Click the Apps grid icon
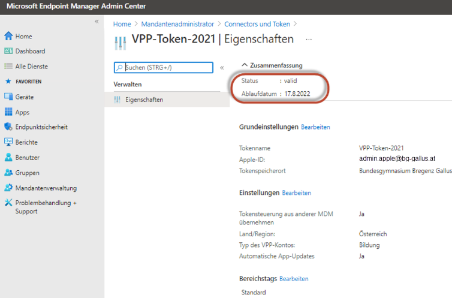Viewport: 452px width, 298px height. click(x=8, y=112)
